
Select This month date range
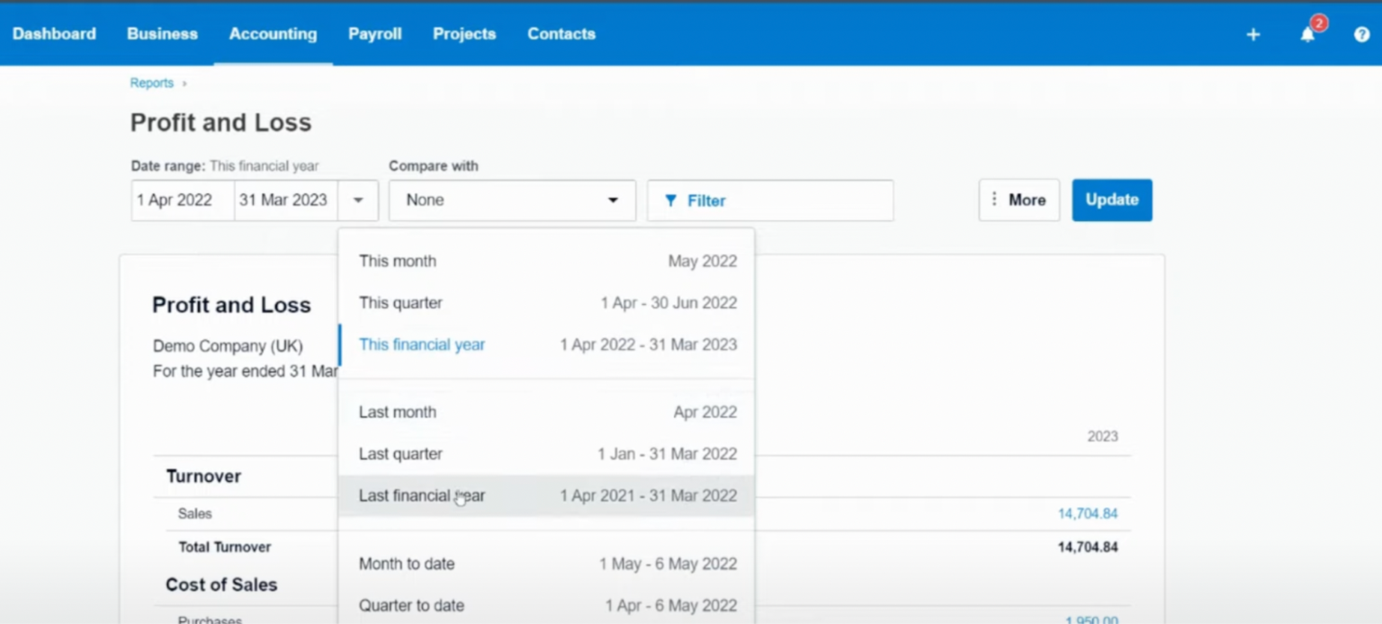pos(397,261)
